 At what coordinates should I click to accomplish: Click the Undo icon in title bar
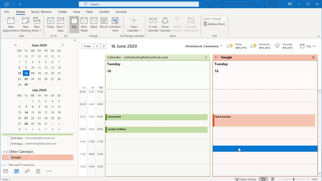pos(14,4)
